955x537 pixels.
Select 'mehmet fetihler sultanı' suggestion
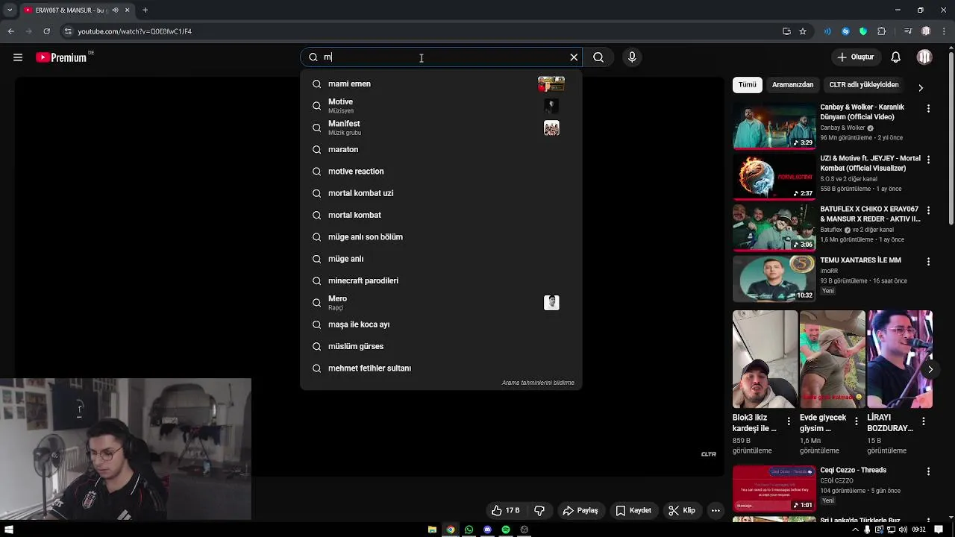(440, 368)
